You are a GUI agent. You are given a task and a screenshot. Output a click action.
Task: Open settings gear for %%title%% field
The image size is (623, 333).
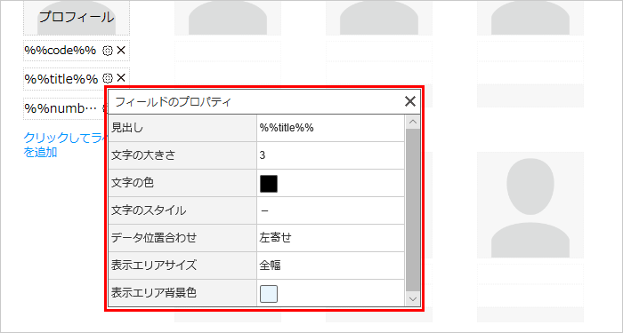(x=108, y=78)
